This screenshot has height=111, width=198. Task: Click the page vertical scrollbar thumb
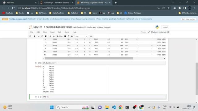tap(197, 79)
